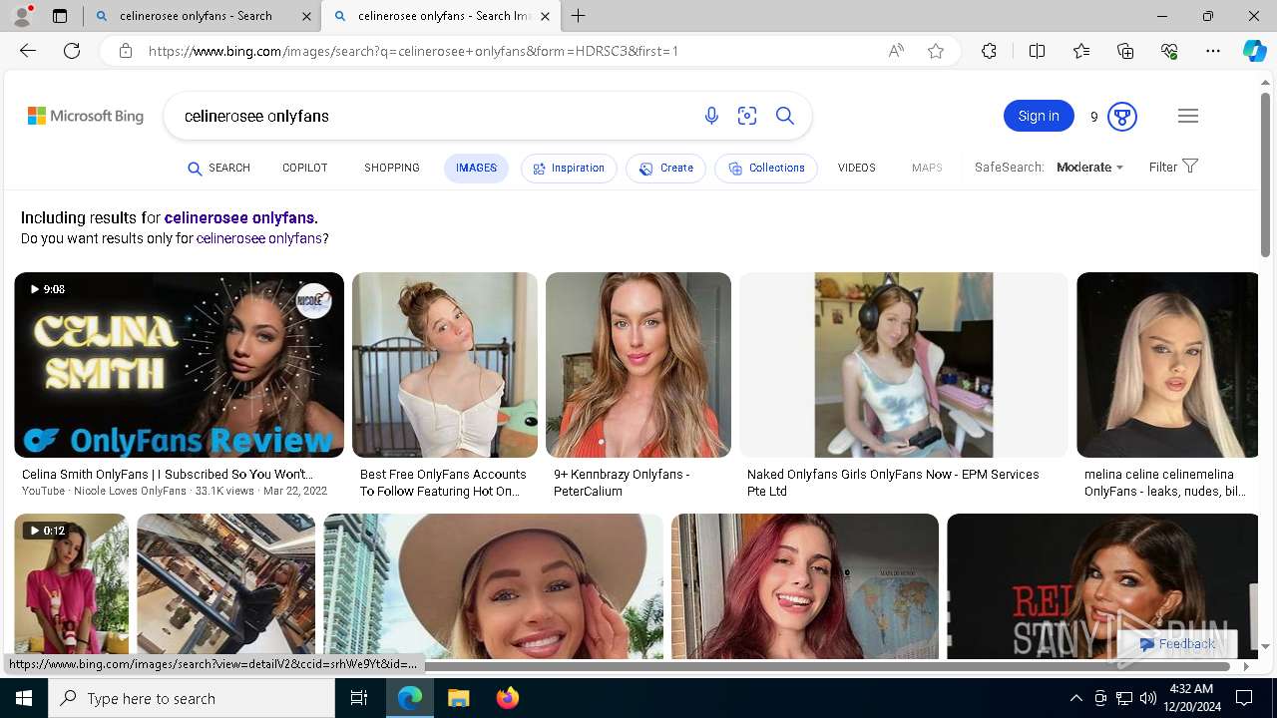Click Rewards points count '9'

(x=1094, y=117)
